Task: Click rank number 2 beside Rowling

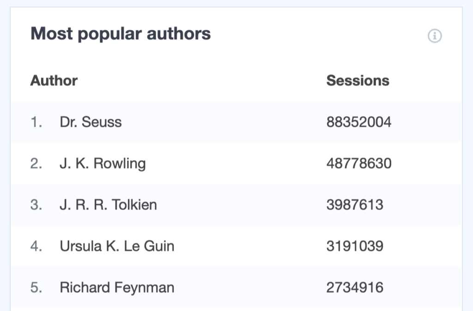Action: 36,163
